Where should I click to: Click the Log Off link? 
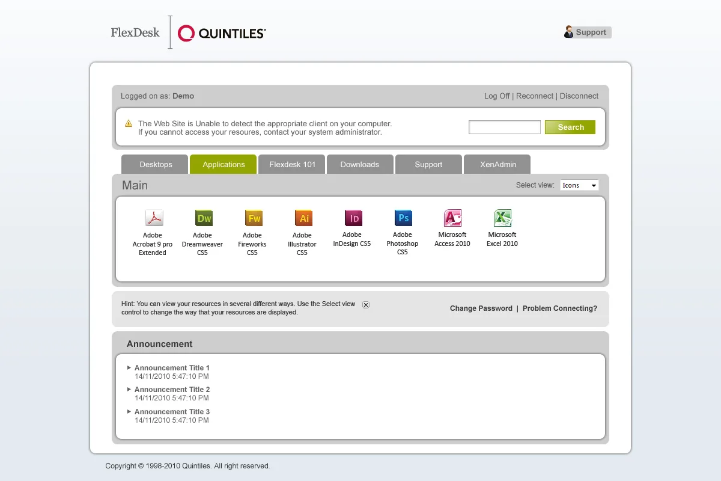click(x=497, y=96)
